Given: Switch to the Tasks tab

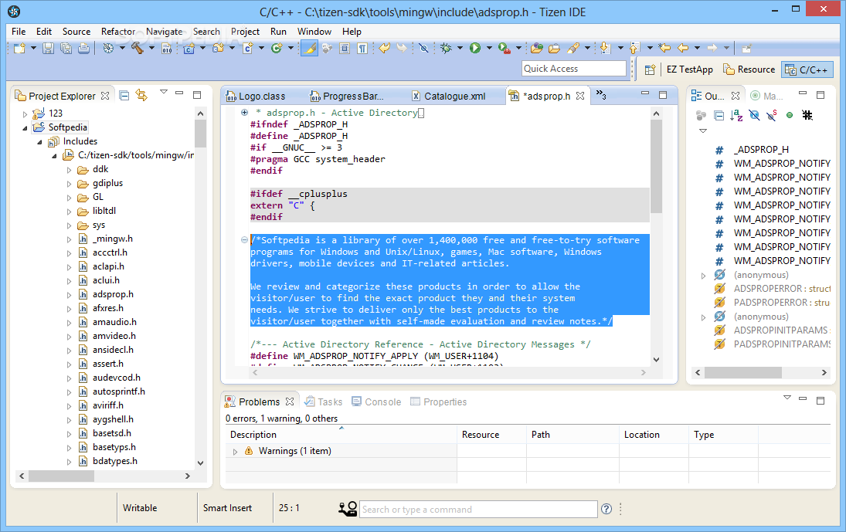Looking at the screenshot, I should tap(323, 402).
